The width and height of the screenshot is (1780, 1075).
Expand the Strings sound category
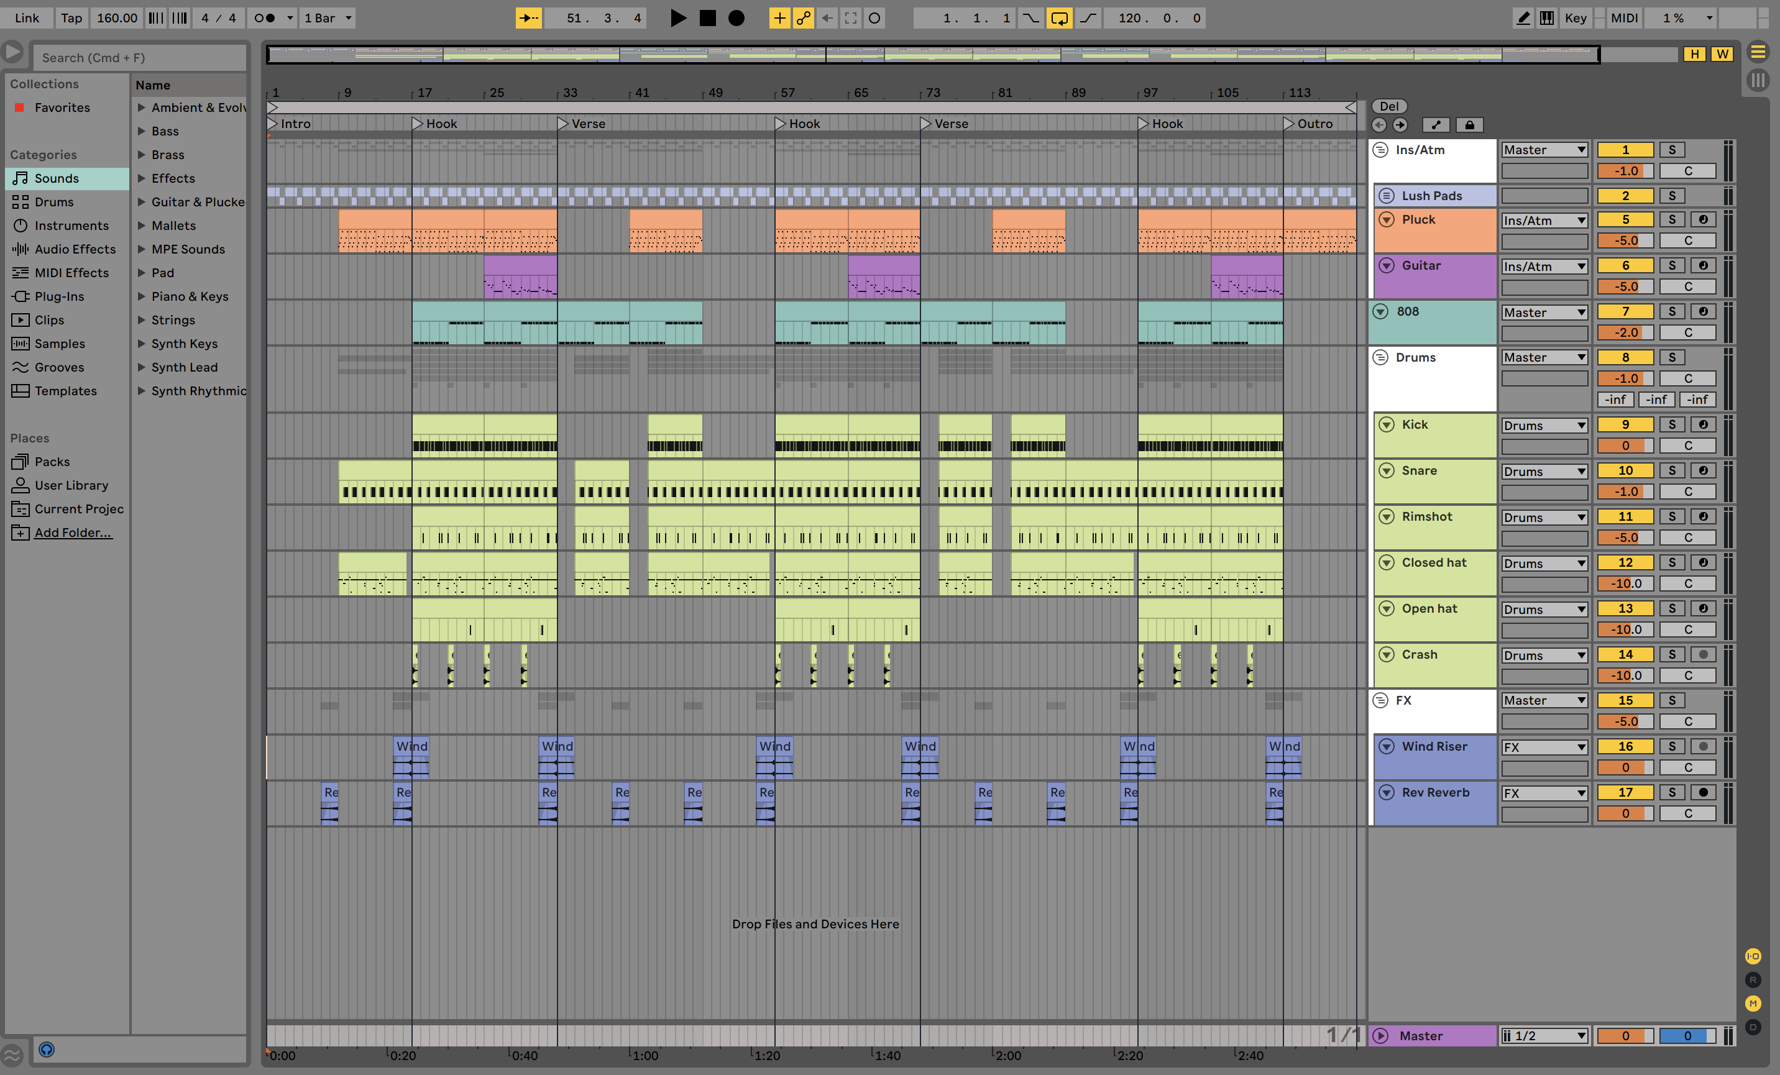pyautogui.click(x=142, y=320)
